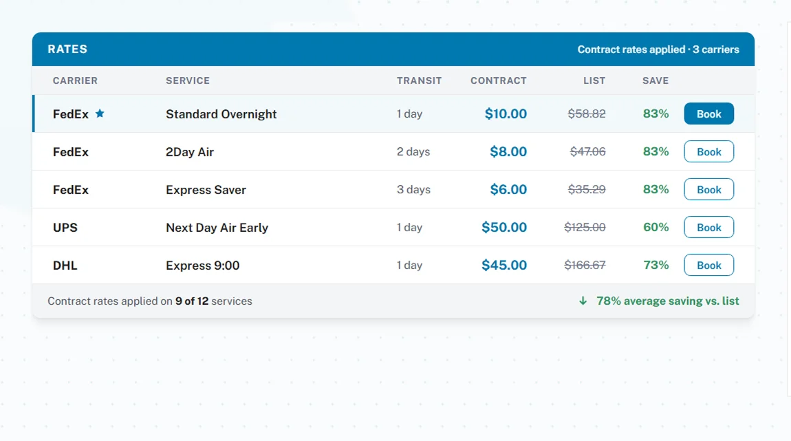This screenshot has height=441, width=791.
Task: Click the green down arrow beside average saving
Action: point(583,301)
